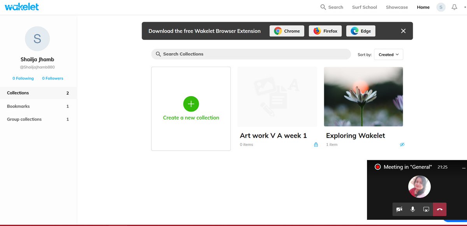Open the 0 Followers list
Image resolution: width=467 pixels, height=226 pixels.
(x=53, y=78)
